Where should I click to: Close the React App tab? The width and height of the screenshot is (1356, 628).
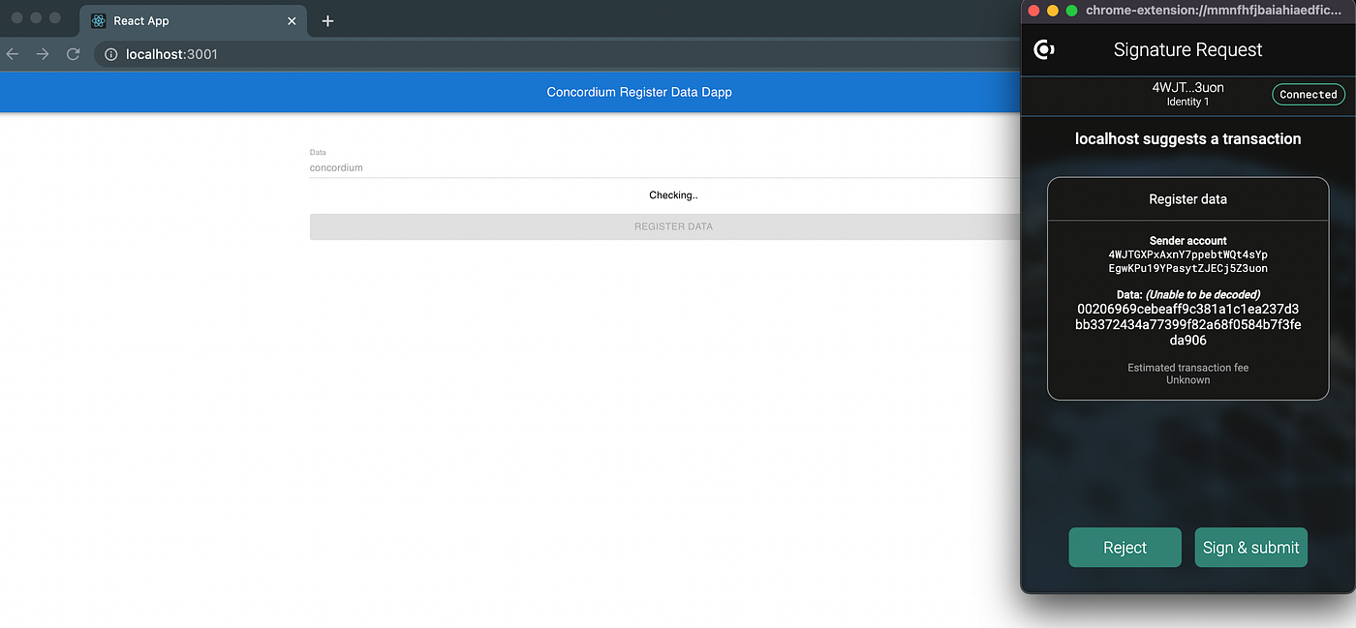click(293, 20)
